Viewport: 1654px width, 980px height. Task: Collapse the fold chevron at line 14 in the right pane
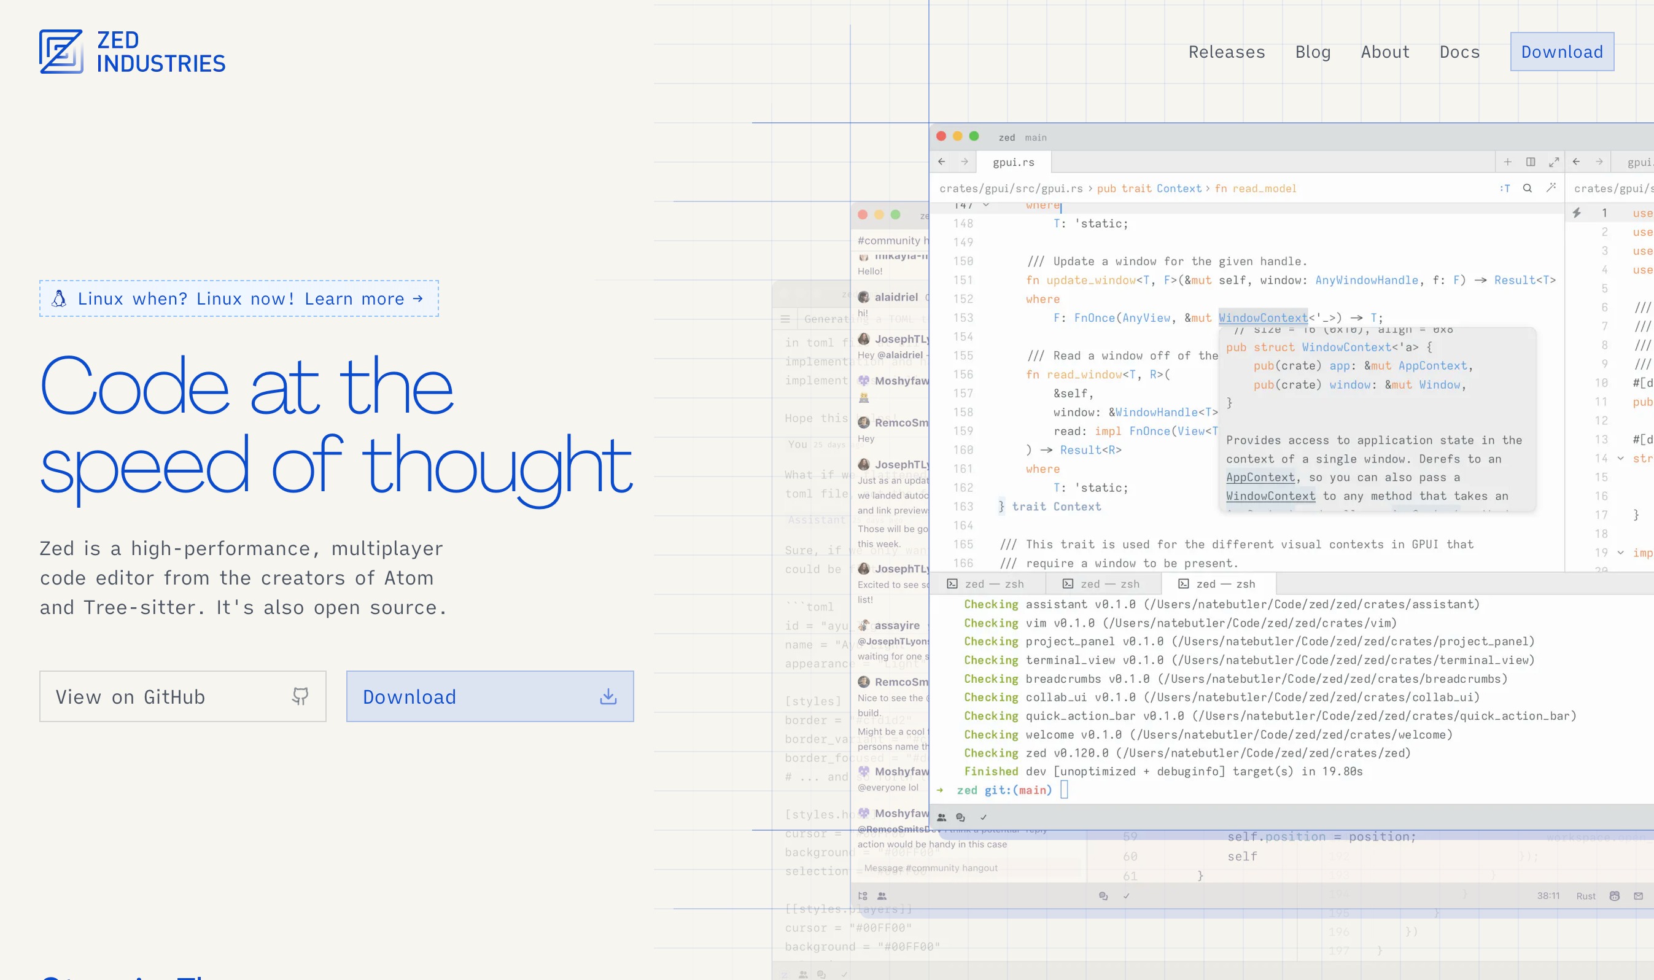pos(1620,458)
